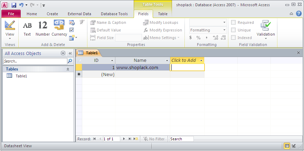Open the ID column header dropdown
This screenshot has width=304, height=151.
click(112, 61)
